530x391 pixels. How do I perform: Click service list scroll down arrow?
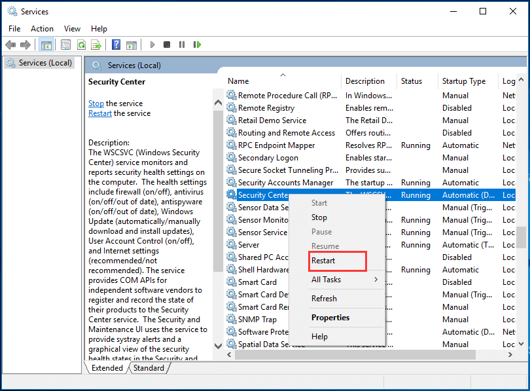click(x=521, y=344)
